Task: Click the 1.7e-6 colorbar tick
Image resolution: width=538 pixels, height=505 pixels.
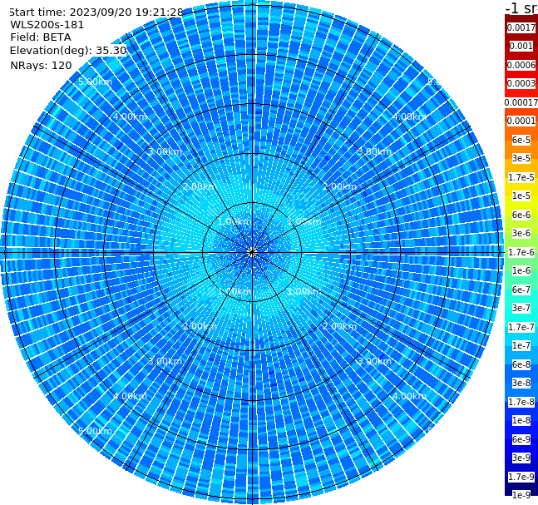Action: point(521,252)
